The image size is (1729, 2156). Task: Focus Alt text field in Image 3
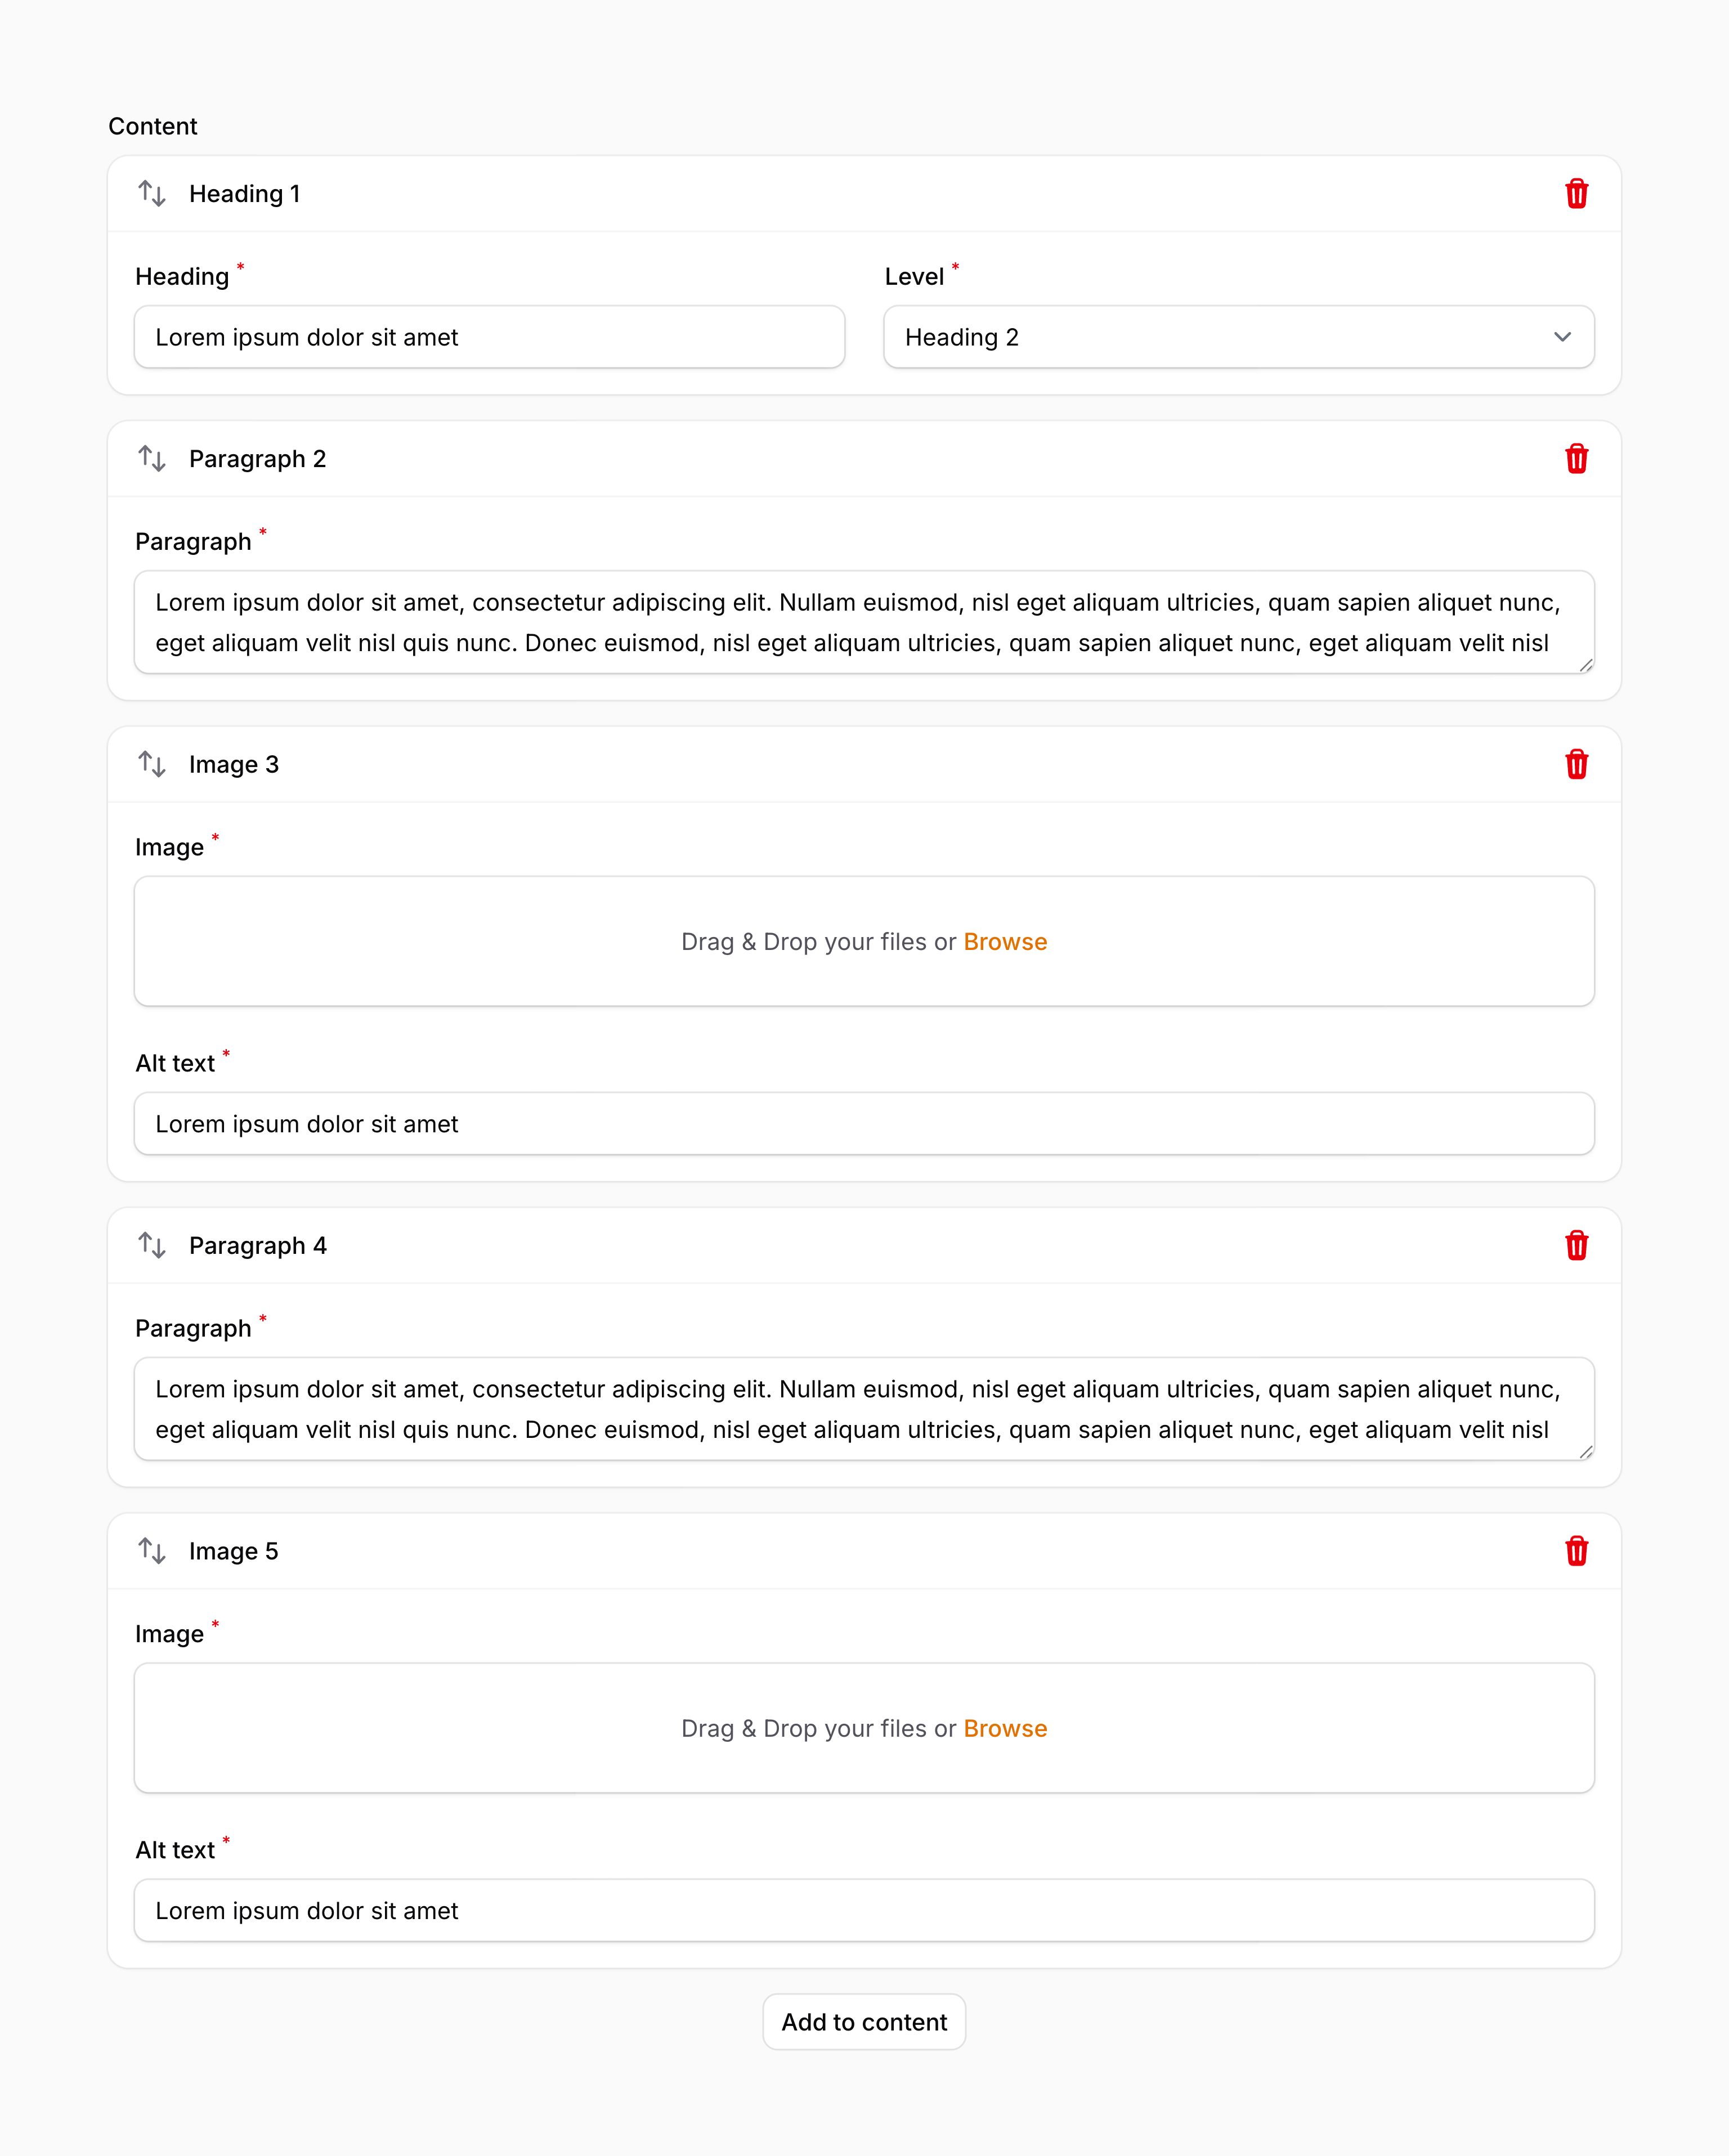[x=864, y=1124]
